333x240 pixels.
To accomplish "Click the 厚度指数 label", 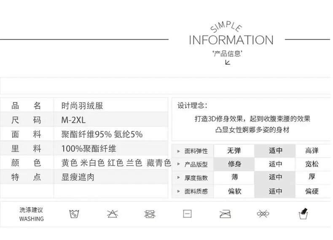I will tap(196, 178).
